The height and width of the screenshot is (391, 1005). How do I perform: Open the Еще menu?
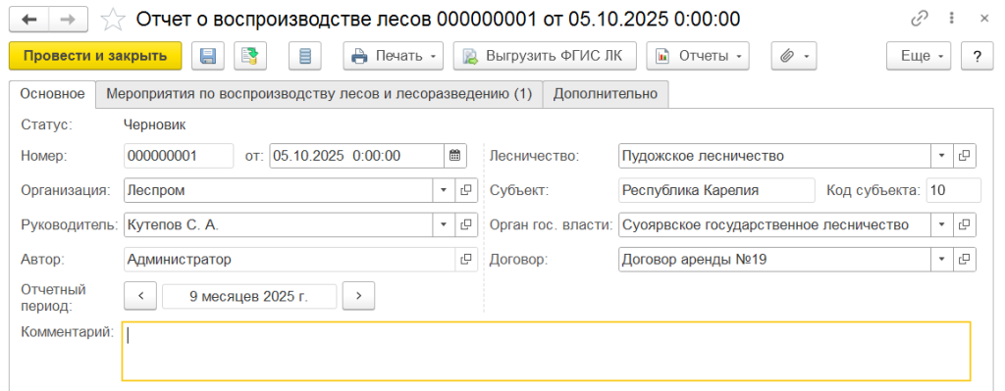coord(919,56)
